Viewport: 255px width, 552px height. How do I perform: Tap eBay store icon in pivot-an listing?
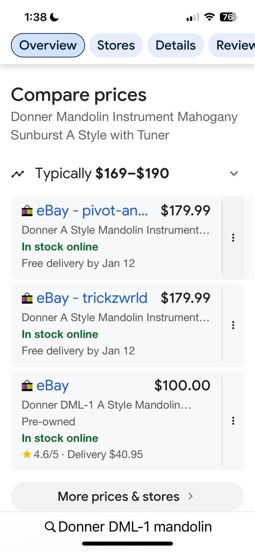click(x=27, y=210)
